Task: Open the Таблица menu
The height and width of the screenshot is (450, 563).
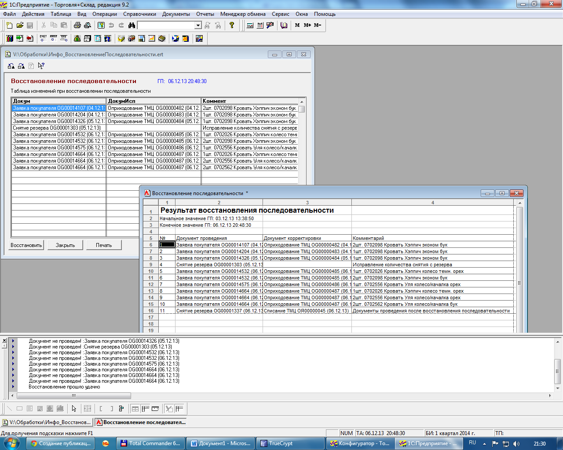Action: pos(61,14)
